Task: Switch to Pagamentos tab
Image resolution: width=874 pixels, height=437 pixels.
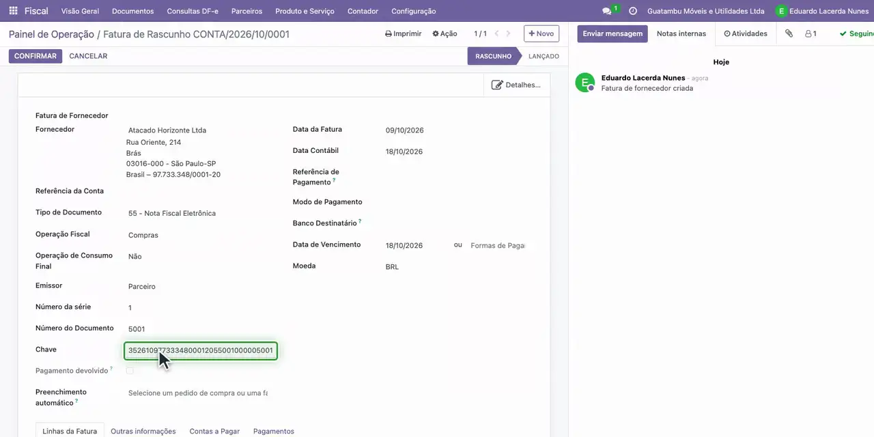Action: [274, 431]
